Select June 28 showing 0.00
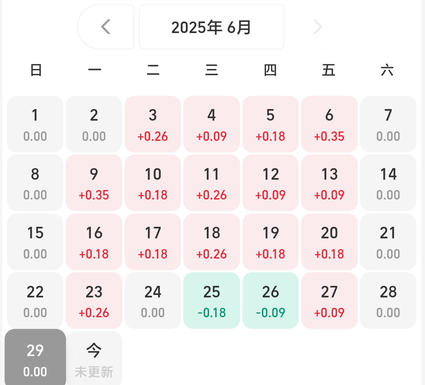 click(x=388, y=300)
